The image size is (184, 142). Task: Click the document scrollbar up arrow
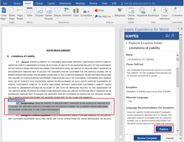click(121, 27)
